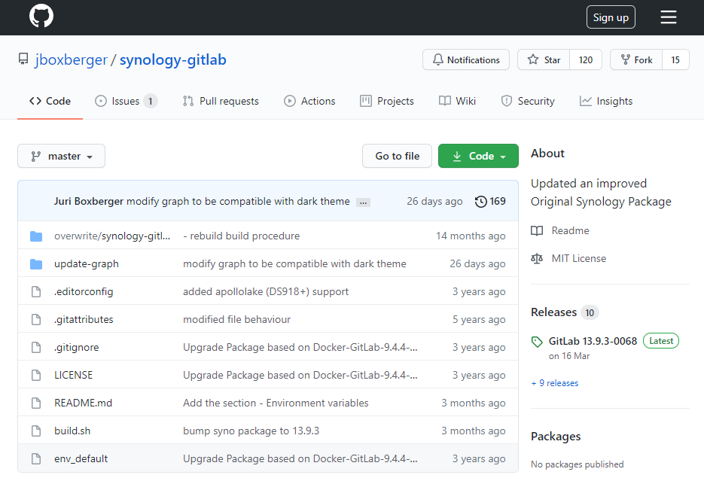704x484 pixels.
Task: Open the Insights tab
Action: (x=605, y=101)
